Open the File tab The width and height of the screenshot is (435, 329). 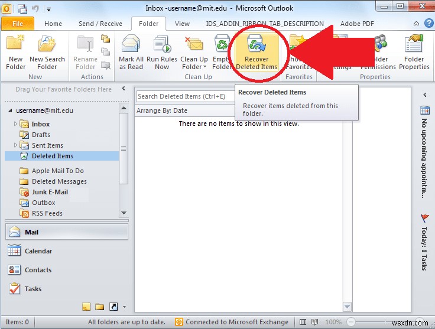pyautogui.click(x=18, y=24)
